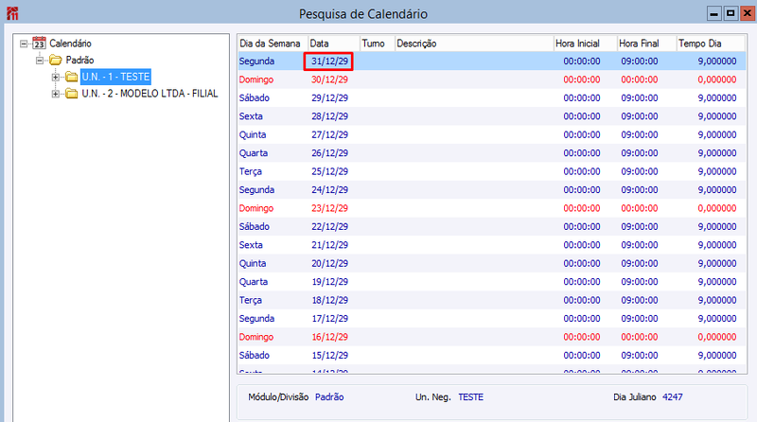Screen dimensions: 757x422
Task: Click the Quarta cell for 19/12/29
Action: pyautogui.click(x=254, y=282)
